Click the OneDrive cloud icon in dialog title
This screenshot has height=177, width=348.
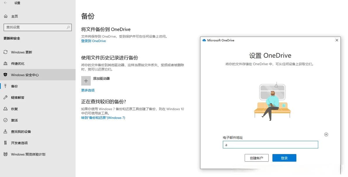coord(204,40)
